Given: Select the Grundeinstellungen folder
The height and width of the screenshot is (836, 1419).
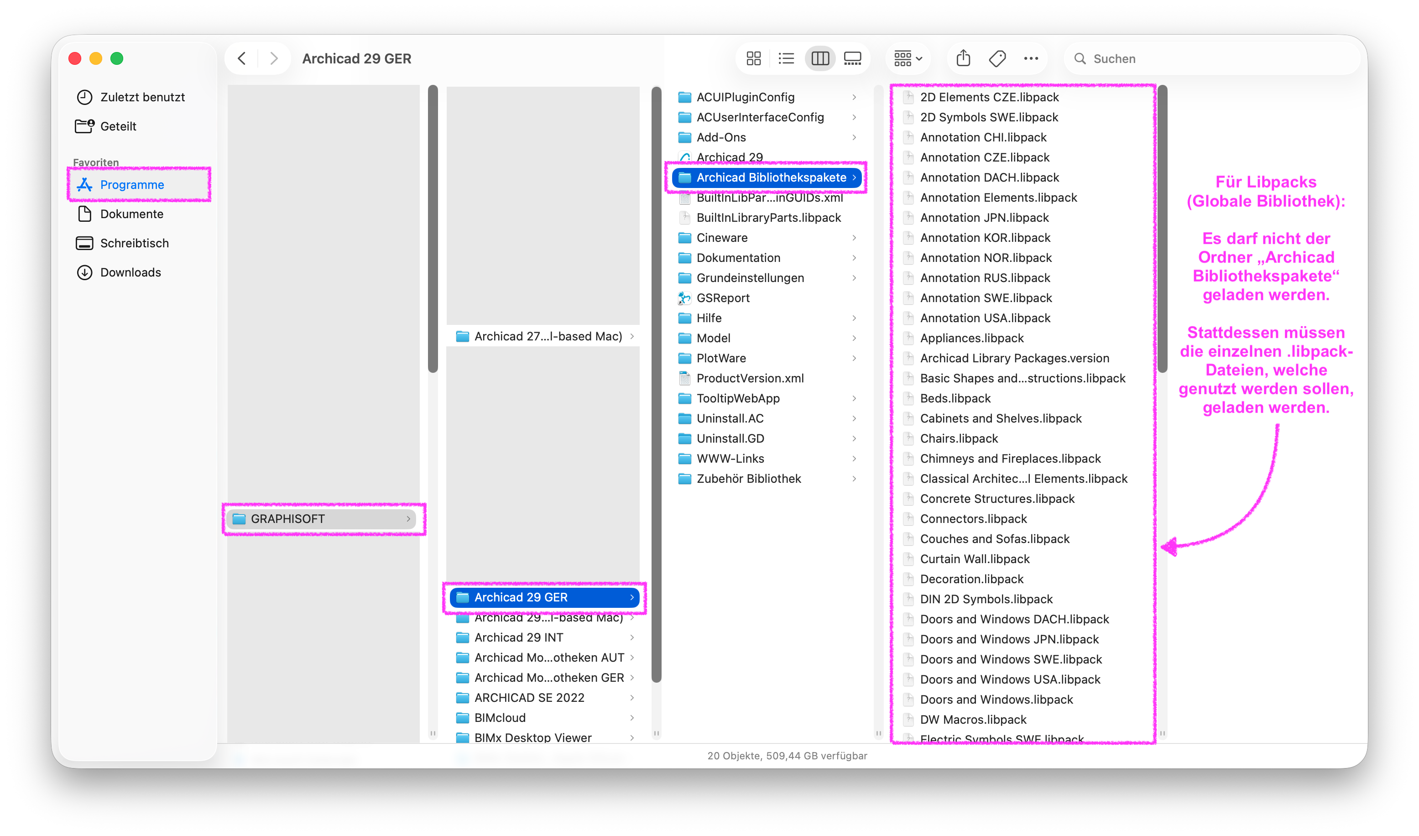Looking at the screenshot, I should [768, 278].
